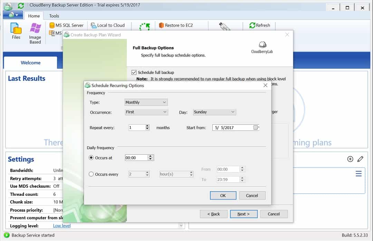Screen dimensions: 373x241
Task: Click the pencil edit icon
Action: click(360, 159)
